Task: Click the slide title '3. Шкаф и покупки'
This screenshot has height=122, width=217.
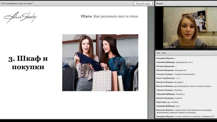Action: [28, 63]
